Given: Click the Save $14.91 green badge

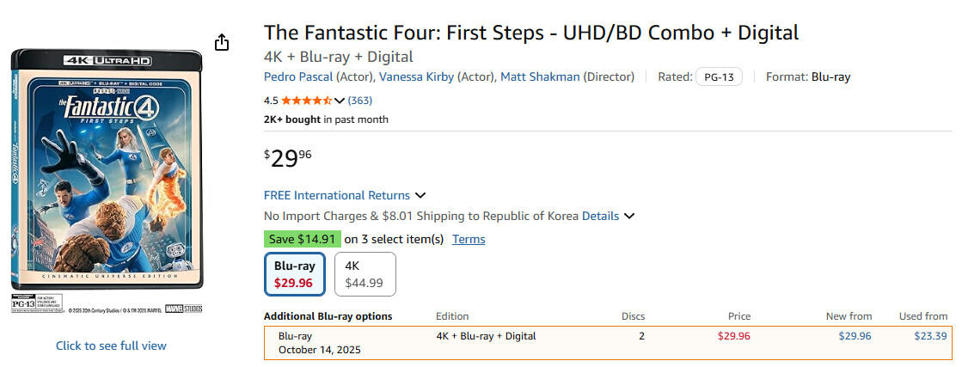Looking at the screenshot, I should pos(302,239).
